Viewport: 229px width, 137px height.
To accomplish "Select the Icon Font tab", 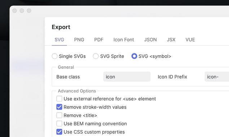I will (124, 40).
